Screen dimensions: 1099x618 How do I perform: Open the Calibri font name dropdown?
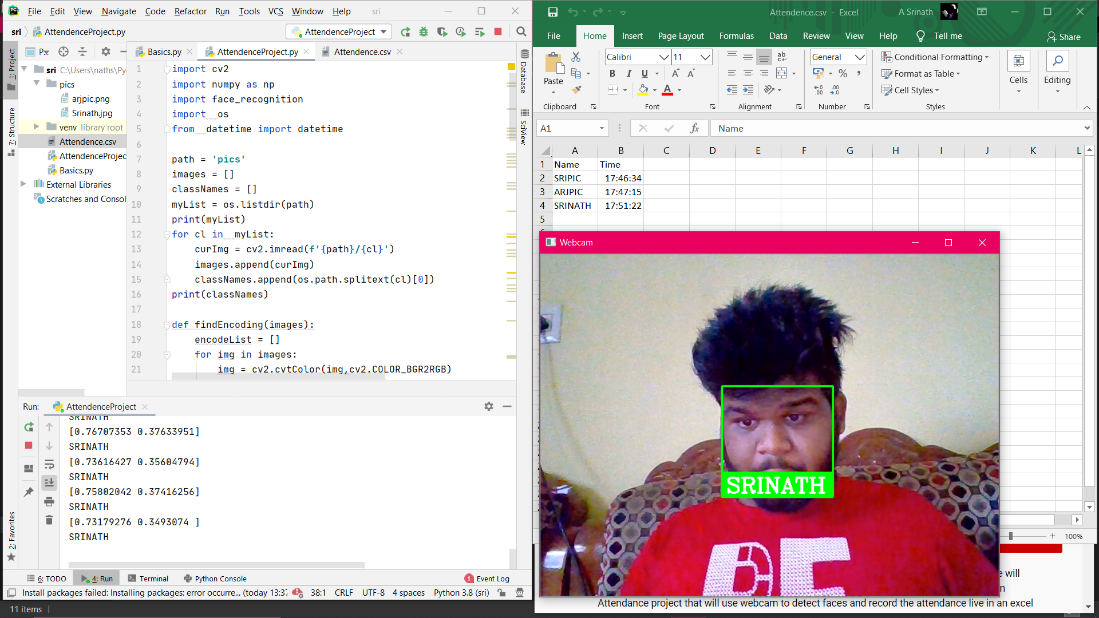coord(663,57)
